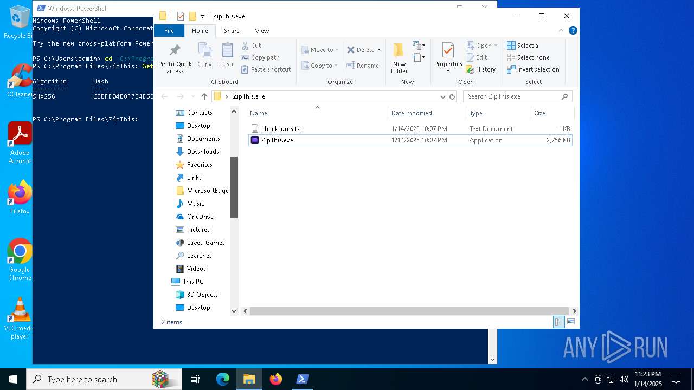Image resolution: width=694 pixels, height=390 pixels.
Task: Refresh the folder view
Action: 452,96
